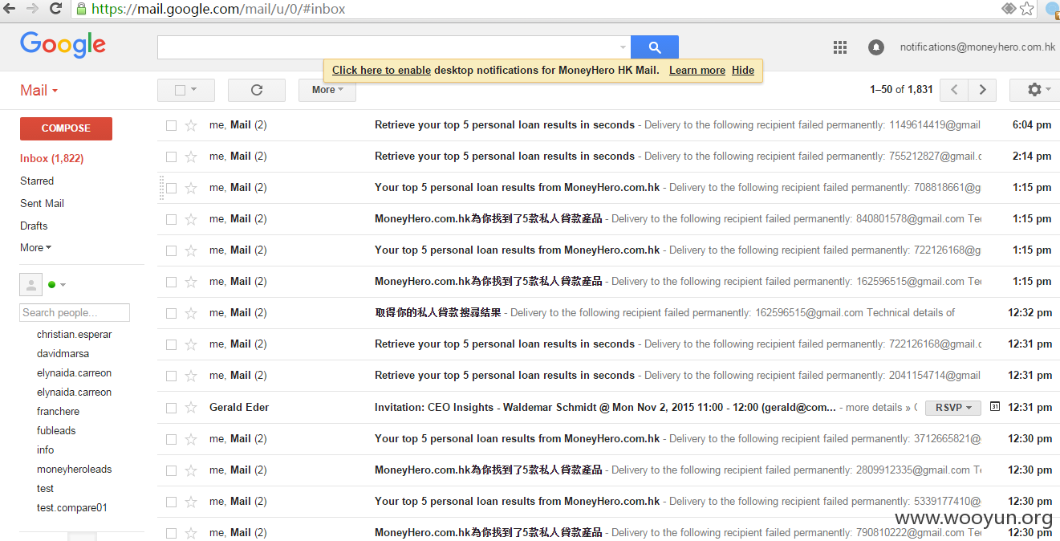Select the Gerald Eder email checkbox

pos(171,408)
